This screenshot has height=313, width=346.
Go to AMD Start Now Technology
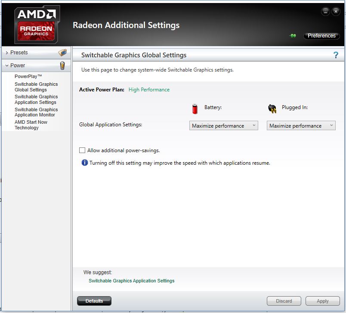click(31, 125)
